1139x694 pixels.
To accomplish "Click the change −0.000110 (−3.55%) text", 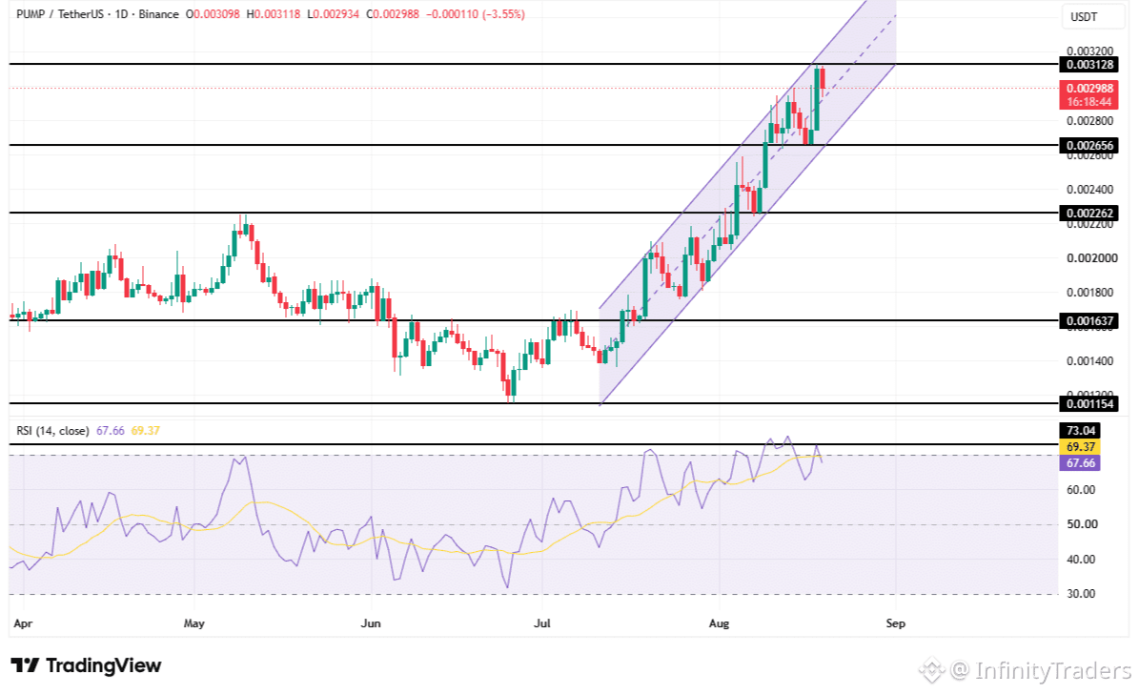I will 475,13.
